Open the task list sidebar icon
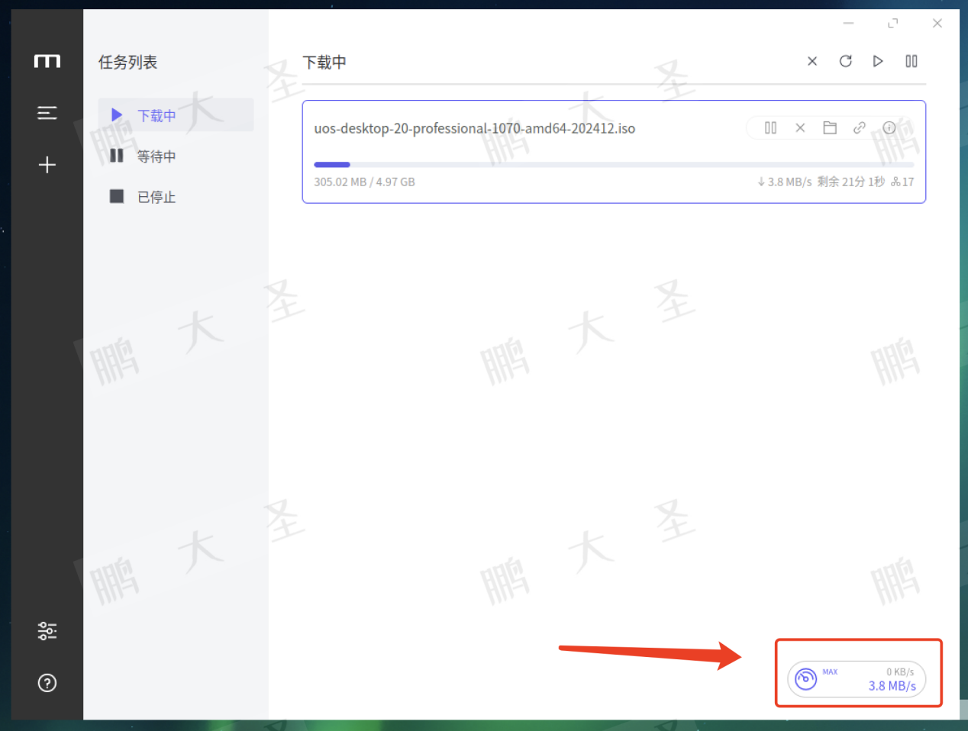The image size is (968, 731). tap(47, 112)
